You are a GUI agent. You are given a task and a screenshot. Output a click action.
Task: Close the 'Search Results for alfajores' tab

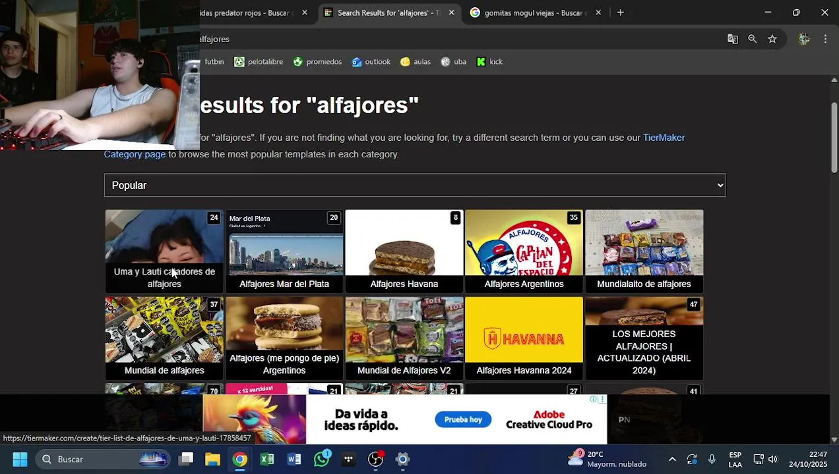(x=451, y=13)
